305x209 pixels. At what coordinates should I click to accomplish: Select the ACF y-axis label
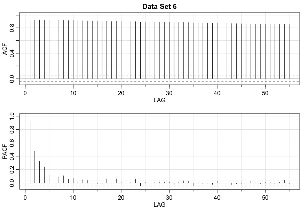5,48
